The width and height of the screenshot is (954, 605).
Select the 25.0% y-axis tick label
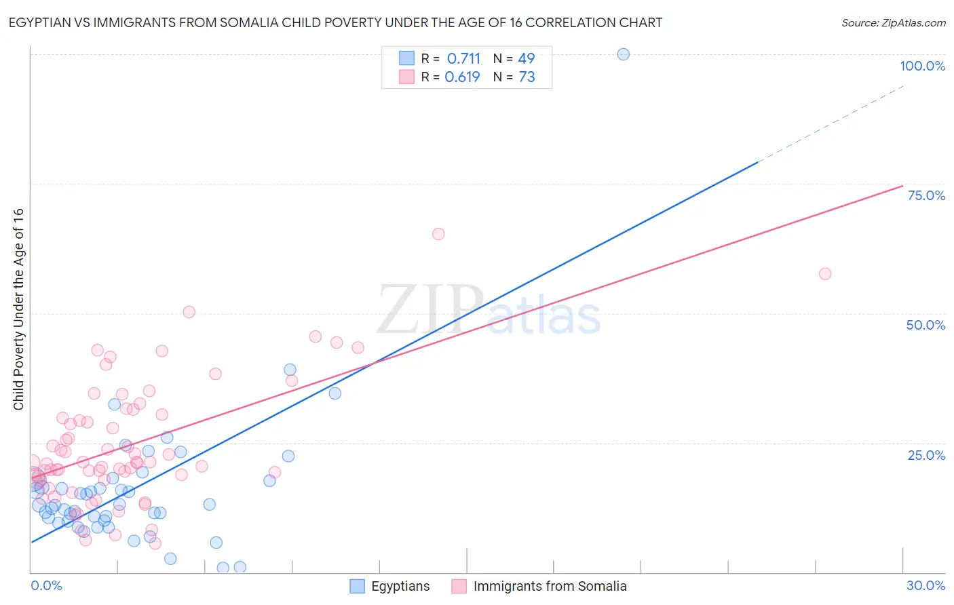(x=926, y=455)
